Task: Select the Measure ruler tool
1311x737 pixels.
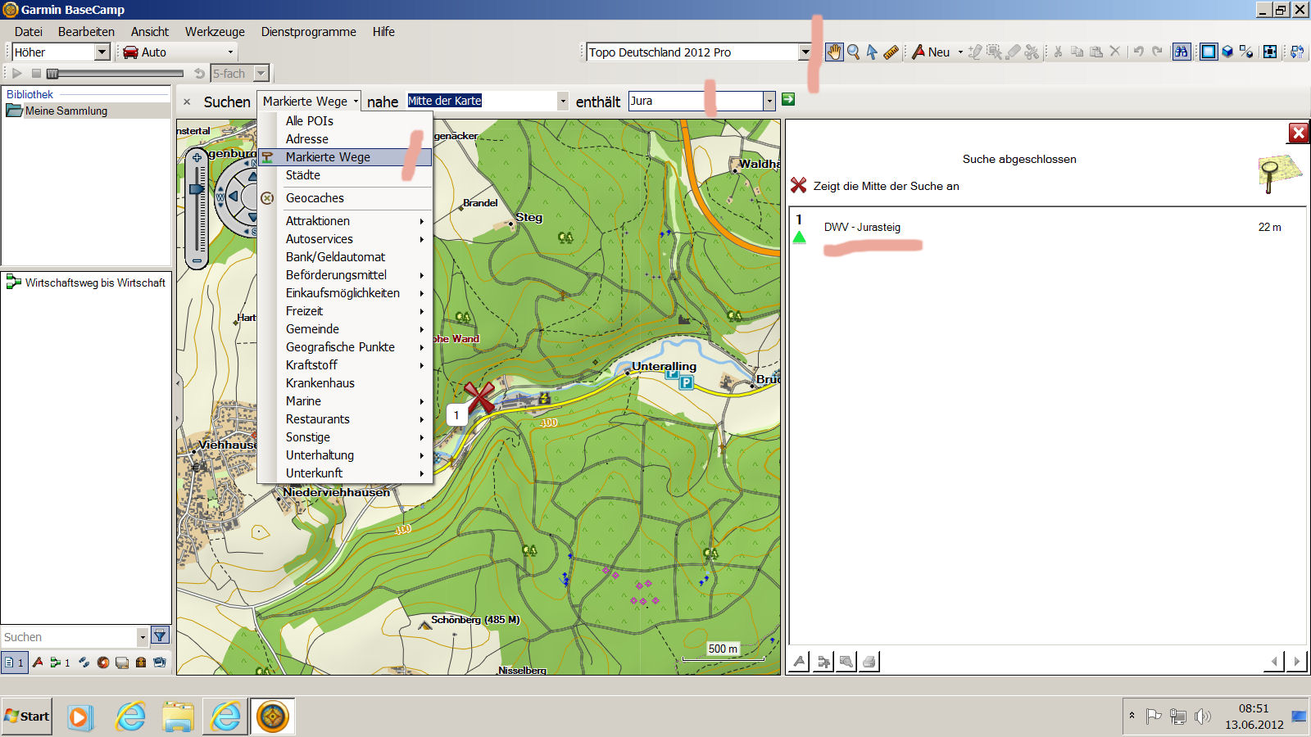Action: pyautogui.click(x=891, y=52)
